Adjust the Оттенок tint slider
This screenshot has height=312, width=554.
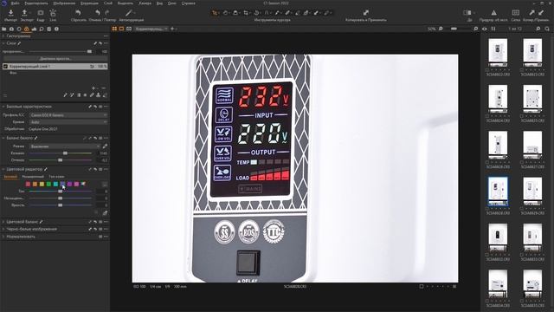[x=61, y=160]
